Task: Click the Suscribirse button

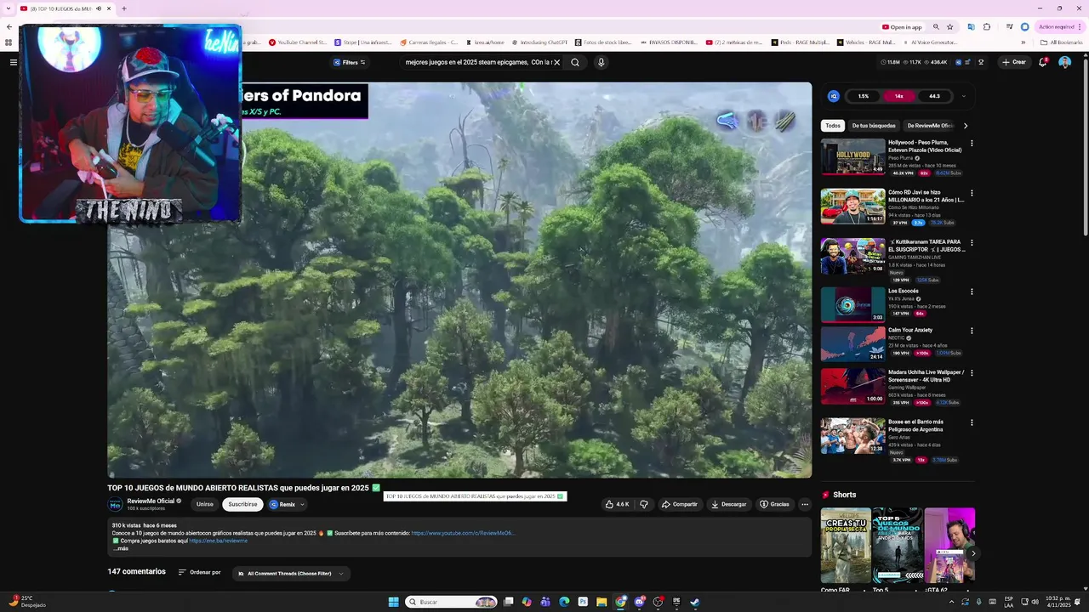Action: (x=242, y=504)
